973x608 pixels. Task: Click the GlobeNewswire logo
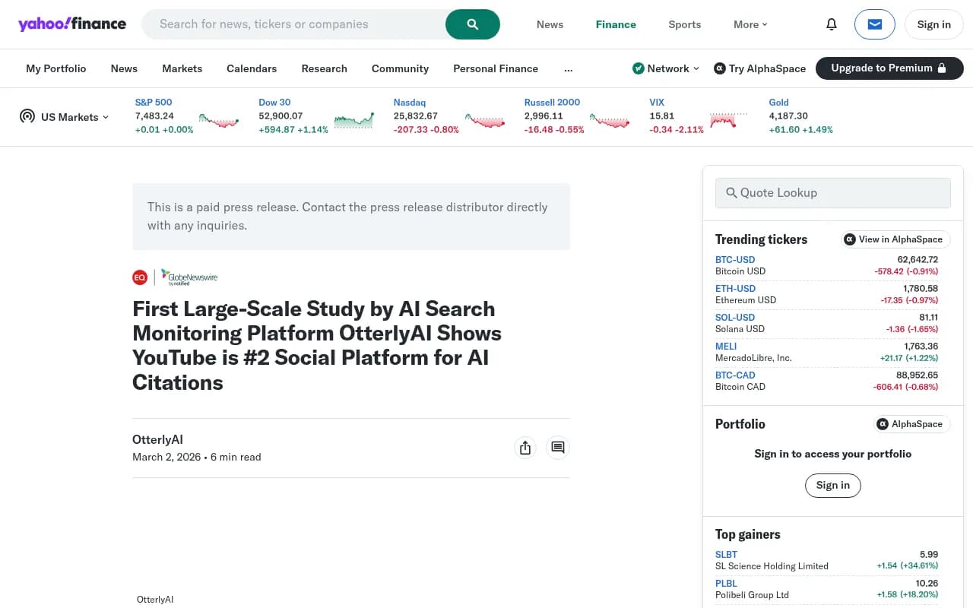point(189,277)
